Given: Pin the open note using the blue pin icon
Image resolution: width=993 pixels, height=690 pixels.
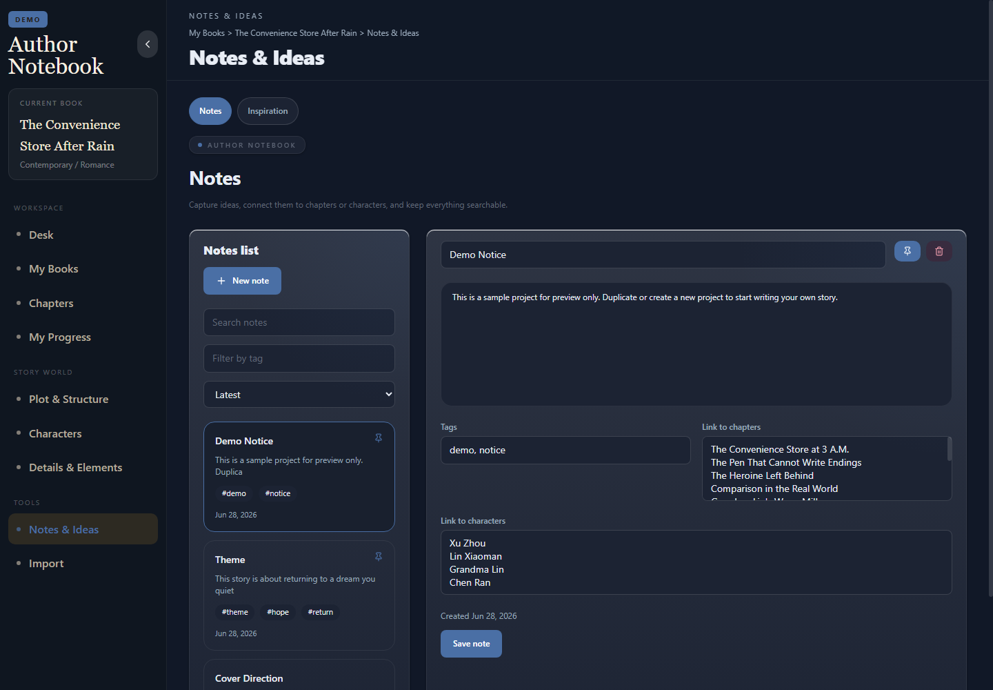Looking at the screenshot, I should tap(907, 251).
